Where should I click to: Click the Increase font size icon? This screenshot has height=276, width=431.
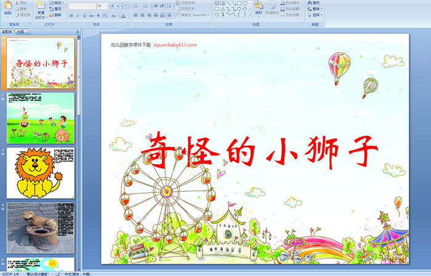click(112, 6)
